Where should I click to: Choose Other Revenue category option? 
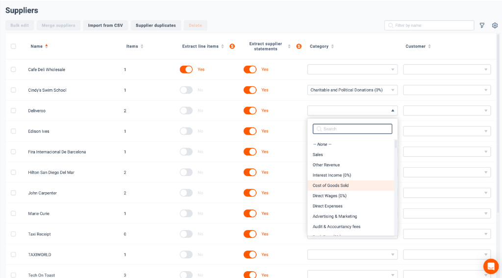[351, 165]
